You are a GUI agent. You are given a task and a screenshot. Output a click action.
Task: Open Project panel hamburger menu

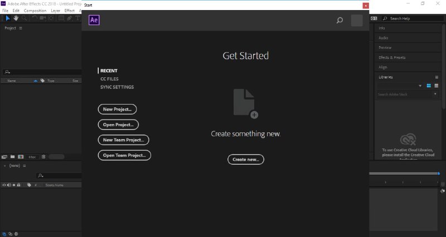coord(21,28)
